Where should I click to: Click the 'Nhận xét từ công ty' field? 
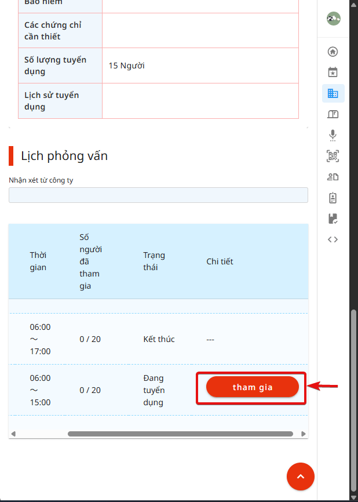158,195
